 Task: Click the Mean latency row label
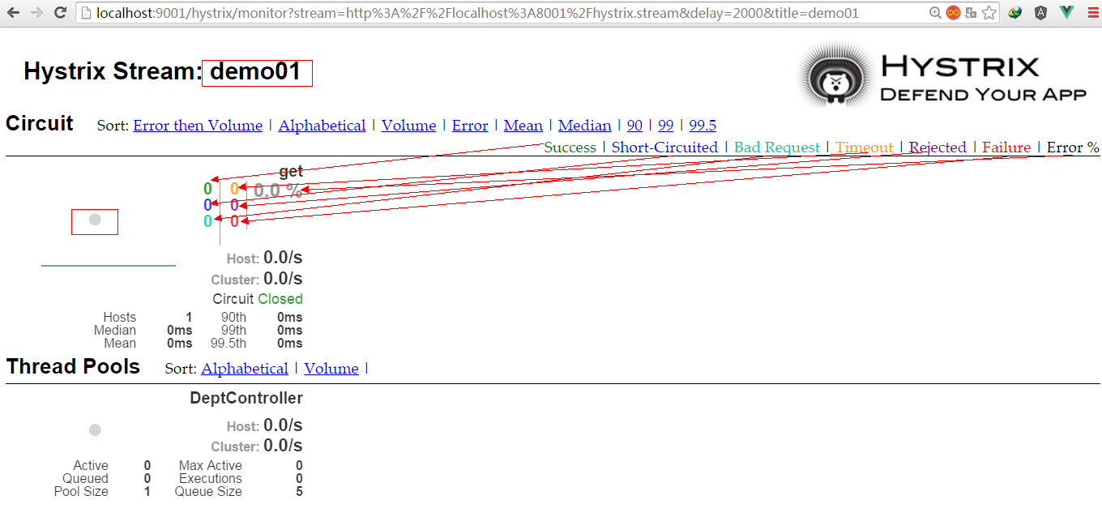pos(120,344)
